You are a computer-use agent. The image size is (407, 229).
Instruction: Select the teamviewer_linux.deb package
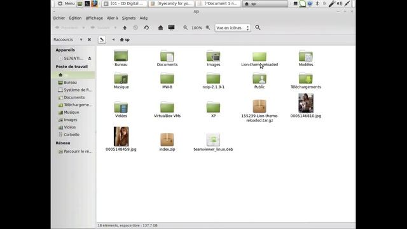tap(214, 139)
